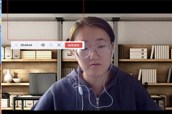Click the camera on the bottom-left shelf
Image resolution: width=172 pixels, height=114 pixels.
tap(5, 95)
